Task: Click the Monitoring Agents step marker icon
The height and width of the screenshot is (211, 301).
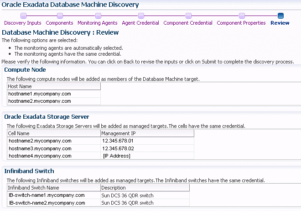Action: [98, 16]
